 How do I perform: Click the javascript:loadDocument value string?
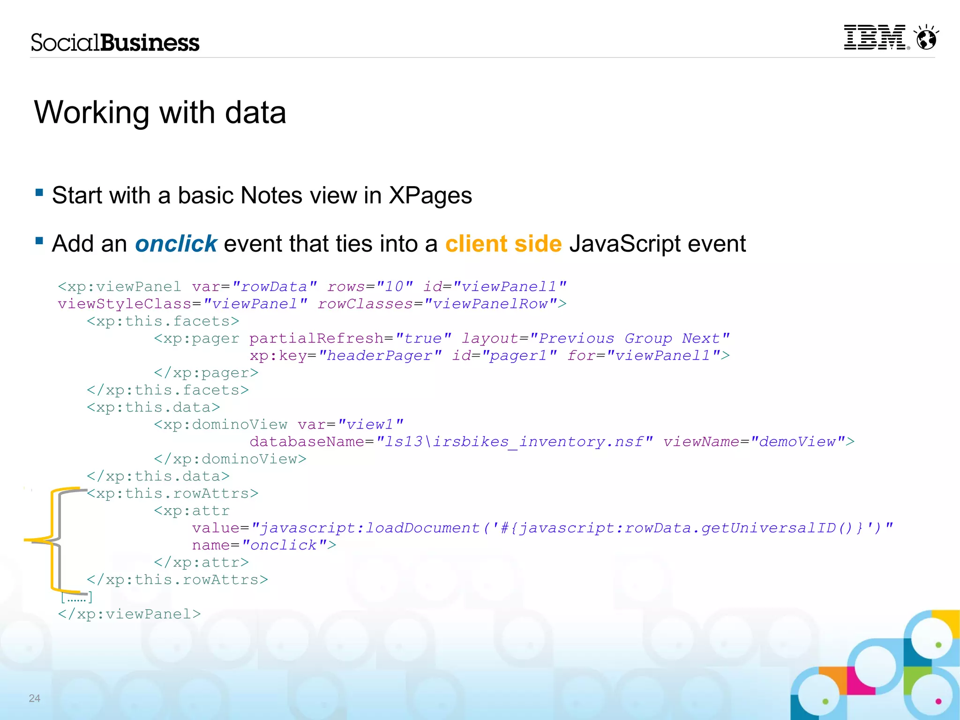click(x=572, y=528)
